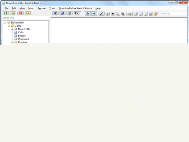
Task: Open the text color palette
Action: (x=129, y=14)
